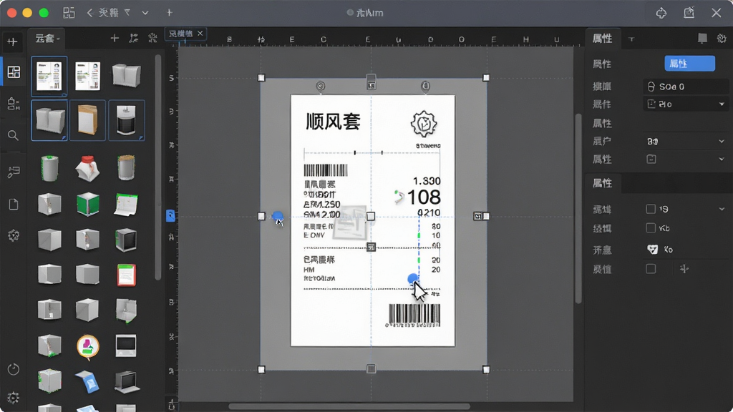Screen dimensions: 733x412
Task: Click the "Soa 0" input field
Action: [686, 87]
